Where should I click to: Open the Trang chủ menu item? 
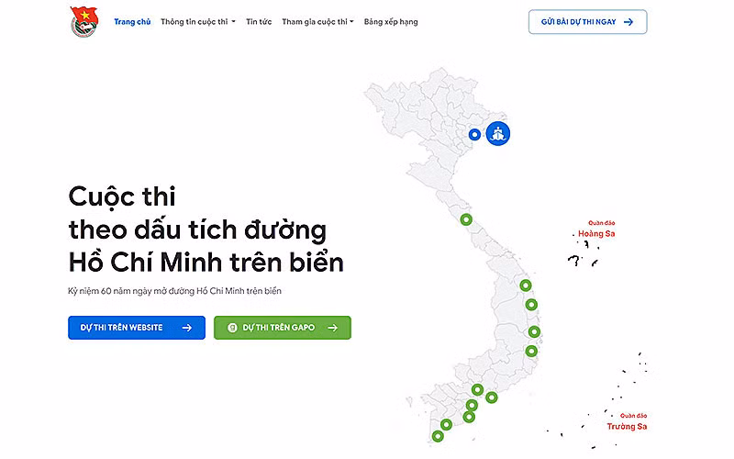point(132,21)
